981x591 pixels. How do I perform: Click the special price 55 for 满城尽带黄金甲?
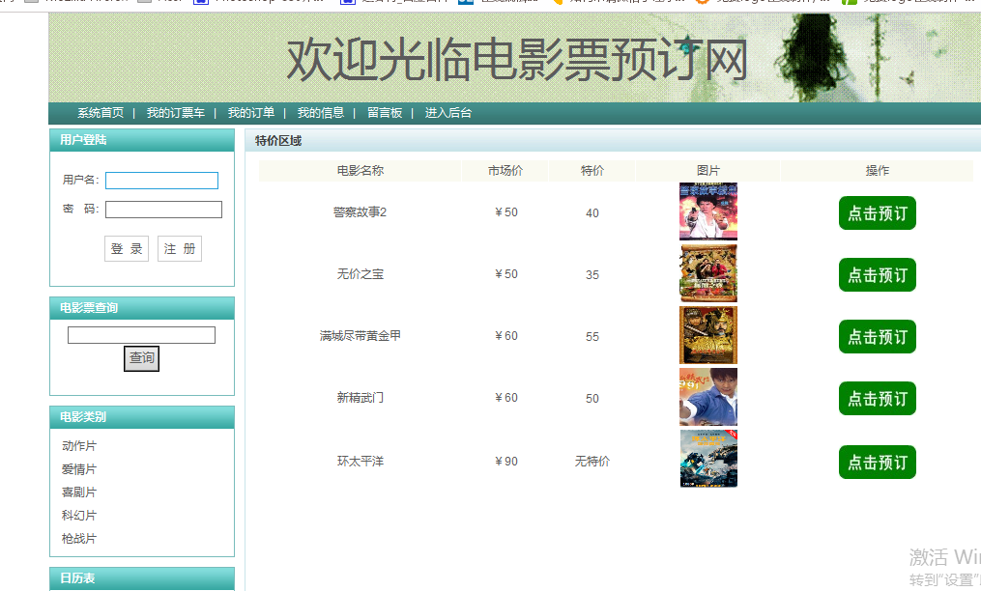click(x=591, y=337)
